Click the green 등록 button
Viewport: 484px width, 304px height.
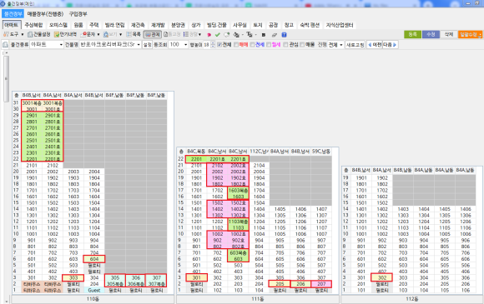[413, 34]
